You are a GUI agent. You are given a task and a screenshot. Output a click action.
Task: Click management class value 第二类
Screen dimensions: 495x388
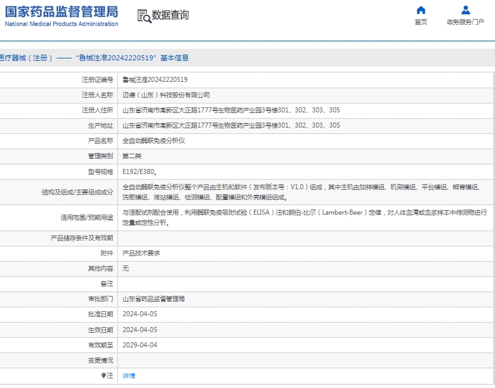tap(132, 156)
